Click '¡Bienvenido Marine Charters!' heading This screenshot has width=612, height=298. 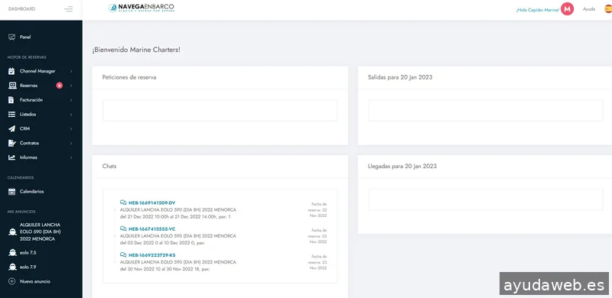(x=136, y=50)
